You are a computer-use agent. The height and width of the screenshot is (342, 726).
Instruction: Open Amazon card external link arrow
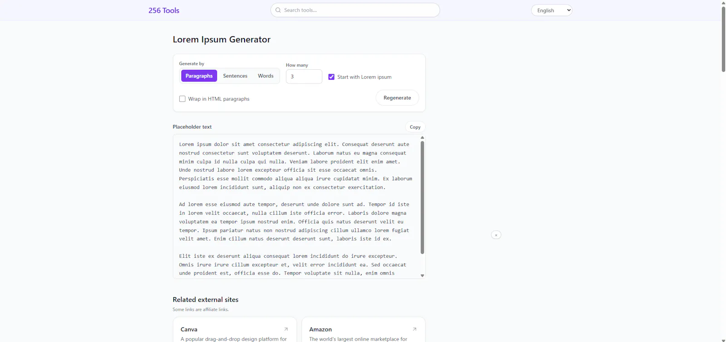pyautogui.click(x=415, y=329)
